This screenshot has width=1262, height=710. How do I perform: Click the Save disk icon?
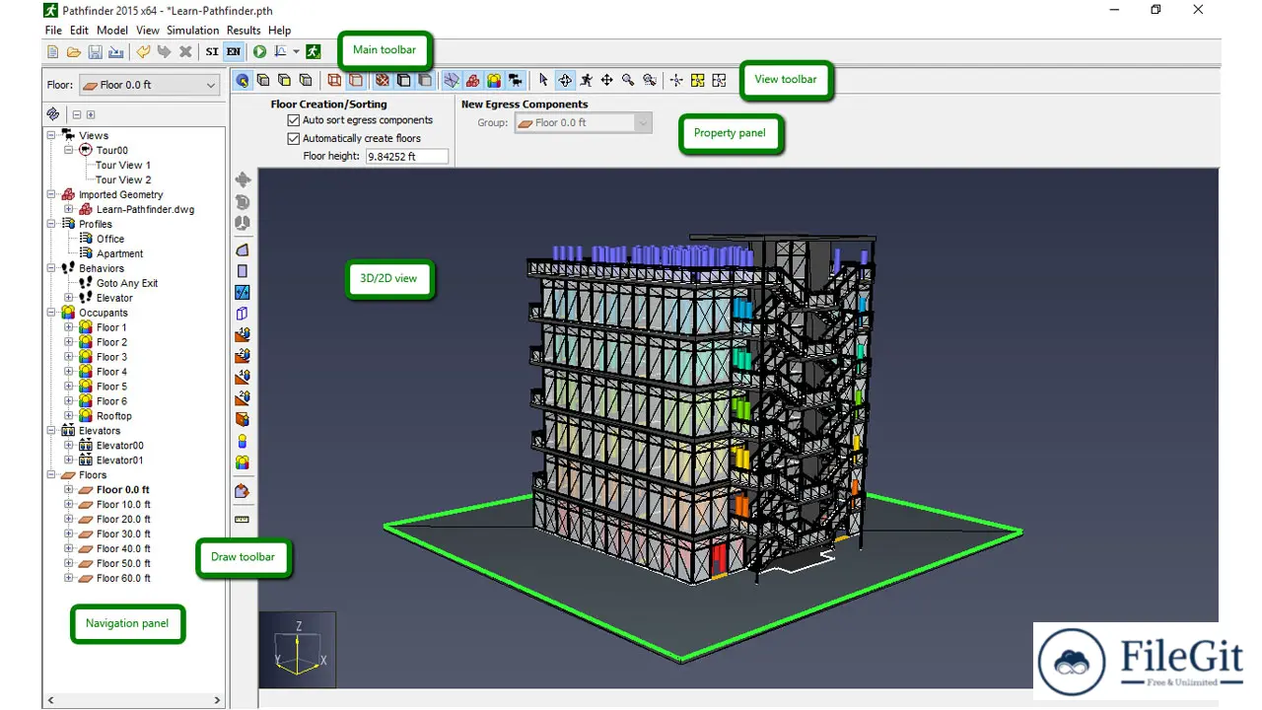point(96,51)
